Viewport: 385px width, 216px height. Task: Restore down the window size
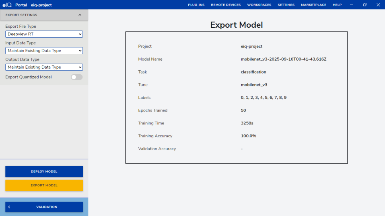pos(365,5)
